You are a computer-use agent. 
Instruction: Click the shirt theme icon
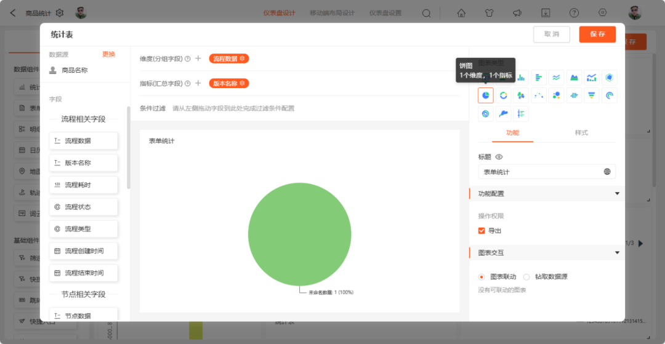pyautogui.click(x=489, y=13)
